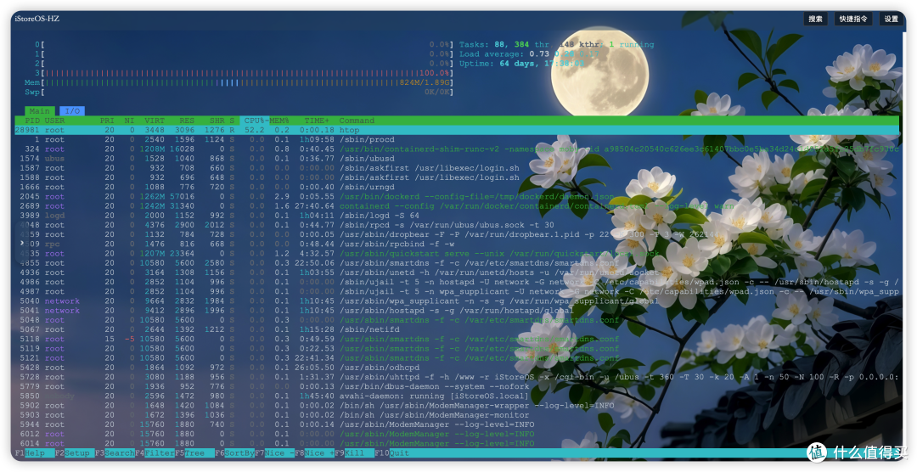Viewport: 917px width, 472px height.
Task: Select the /sbin/rpcd process row
Action: [x=457, y=225]
